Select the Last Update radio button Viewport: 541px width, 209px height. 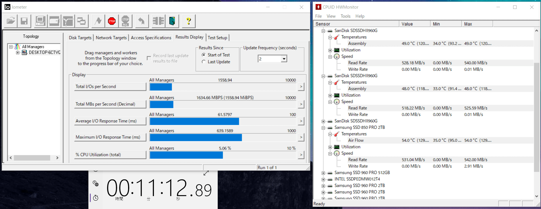click(204, 62)
